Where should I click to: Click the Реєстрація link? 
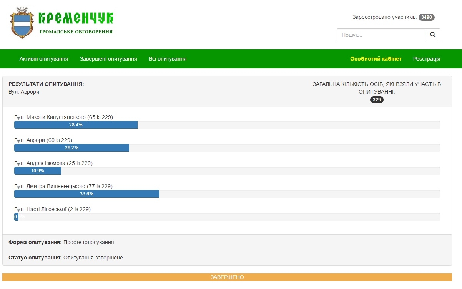click(x=427, y=59)
